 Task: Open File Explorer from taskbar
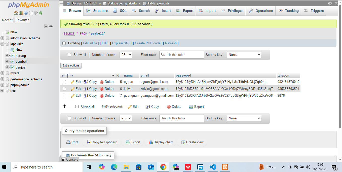tap(126, 167)
